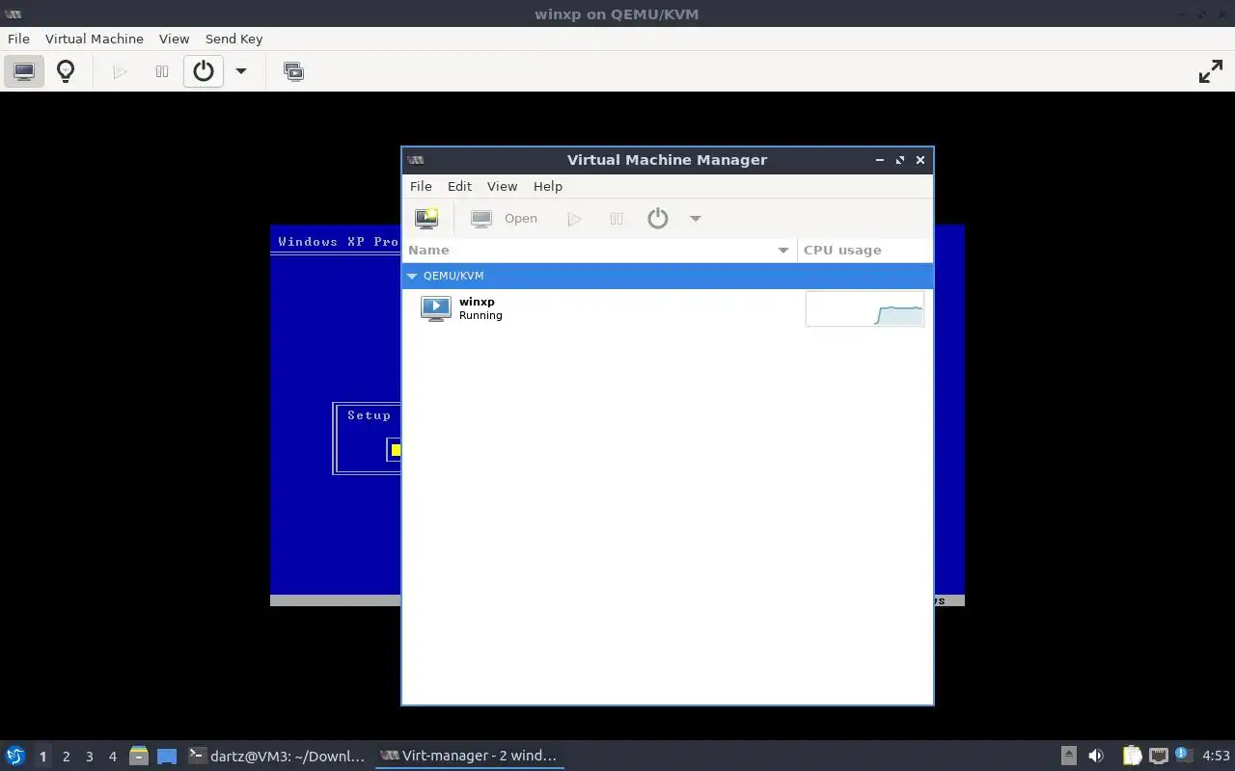Switch to workspace 2
This screenshot has height=771, width=1235.
[66, 757]
